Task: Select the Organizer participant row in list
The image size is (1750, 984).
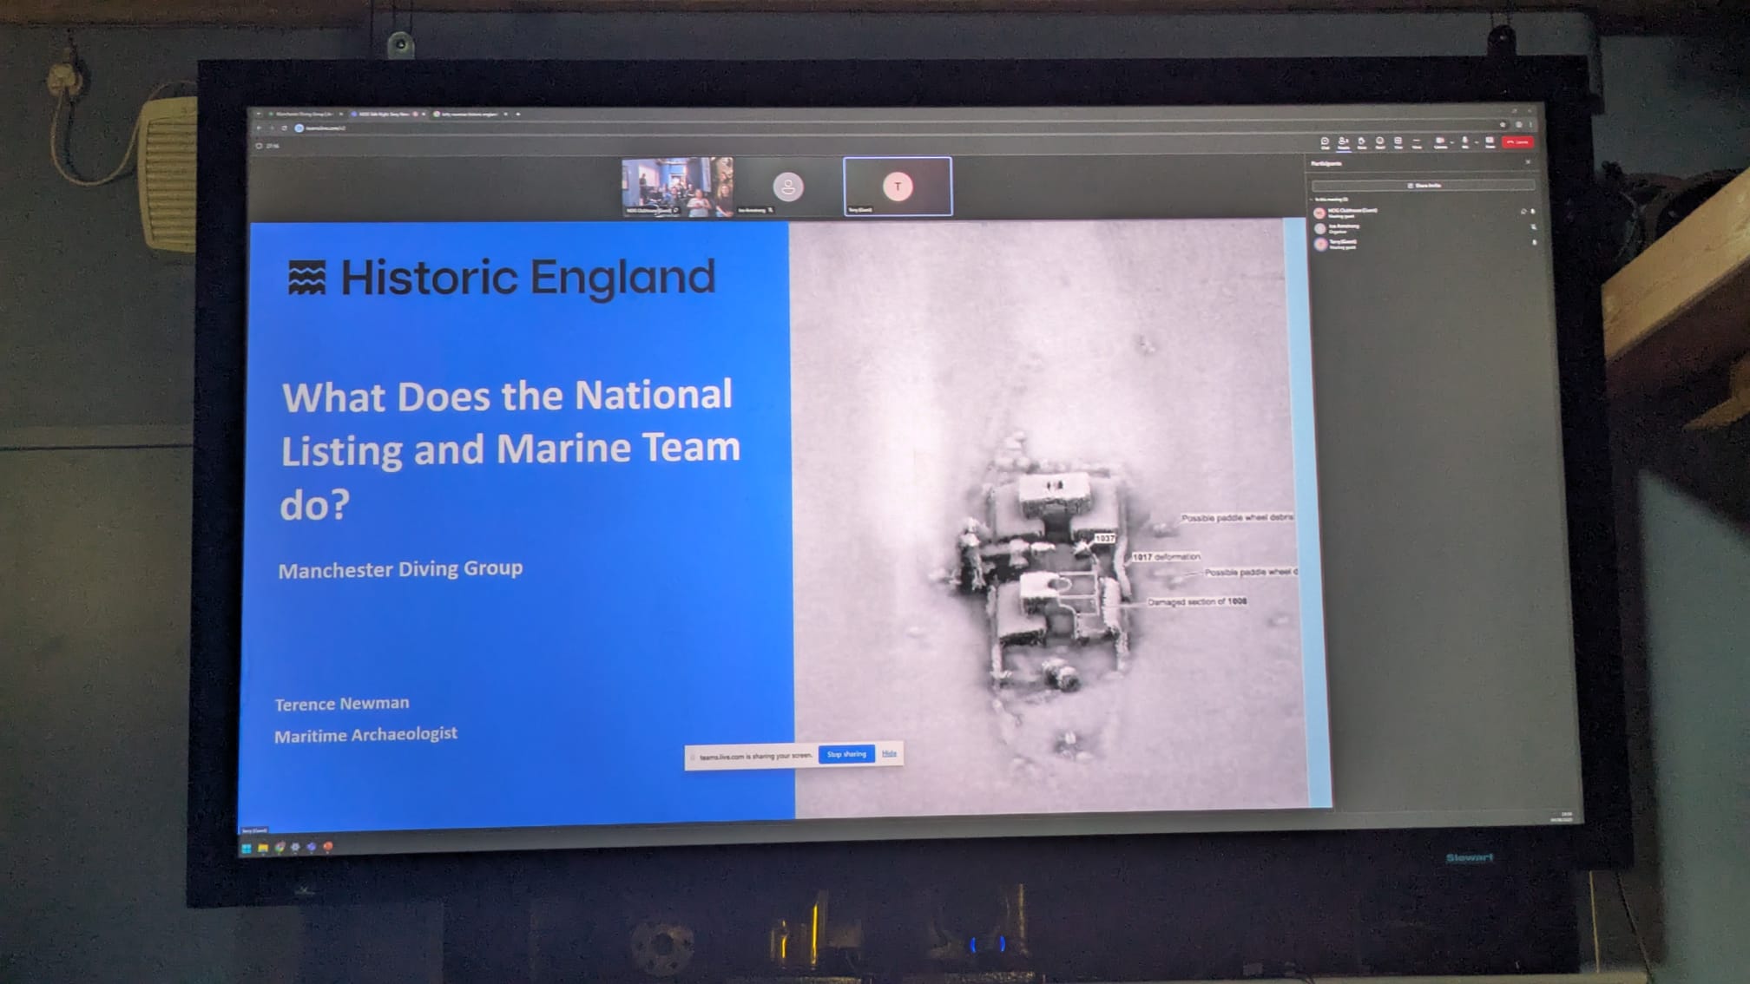Action: (1423, 228)
